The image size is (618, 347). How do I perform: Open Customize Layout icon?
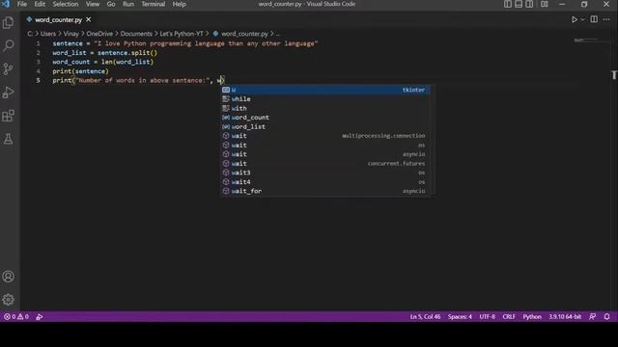[545, 4]
